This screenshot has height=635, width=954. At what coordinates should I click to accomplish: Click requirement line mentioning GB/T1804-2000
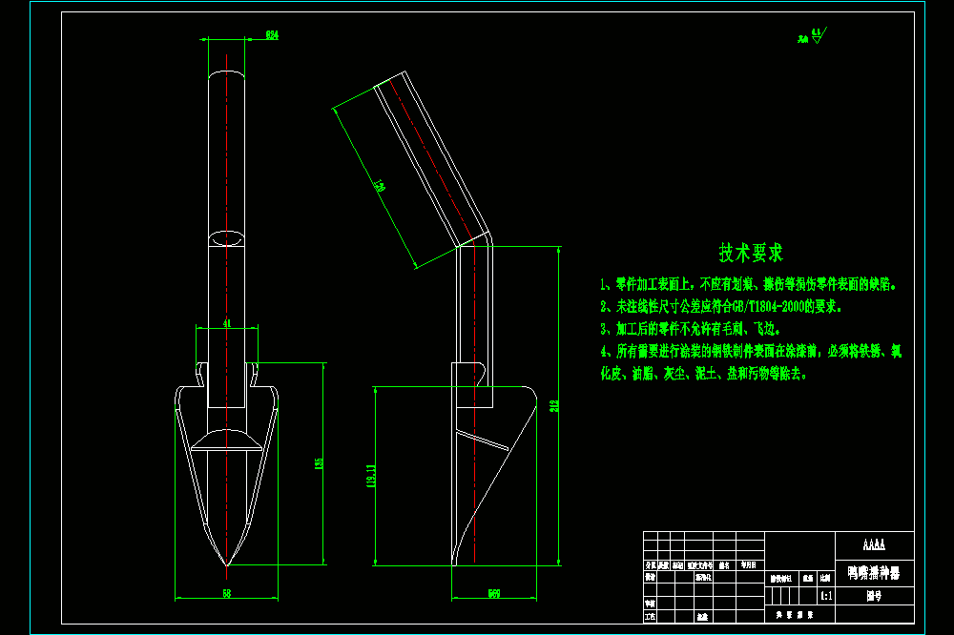coord(721,307)
